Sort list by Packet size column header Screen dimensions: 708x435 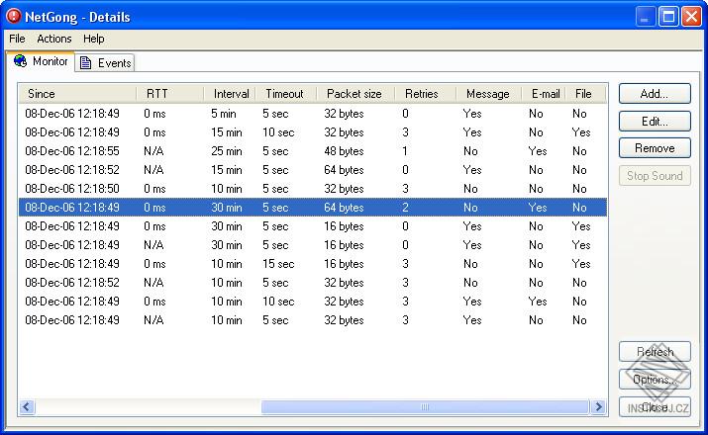[354, 94]
